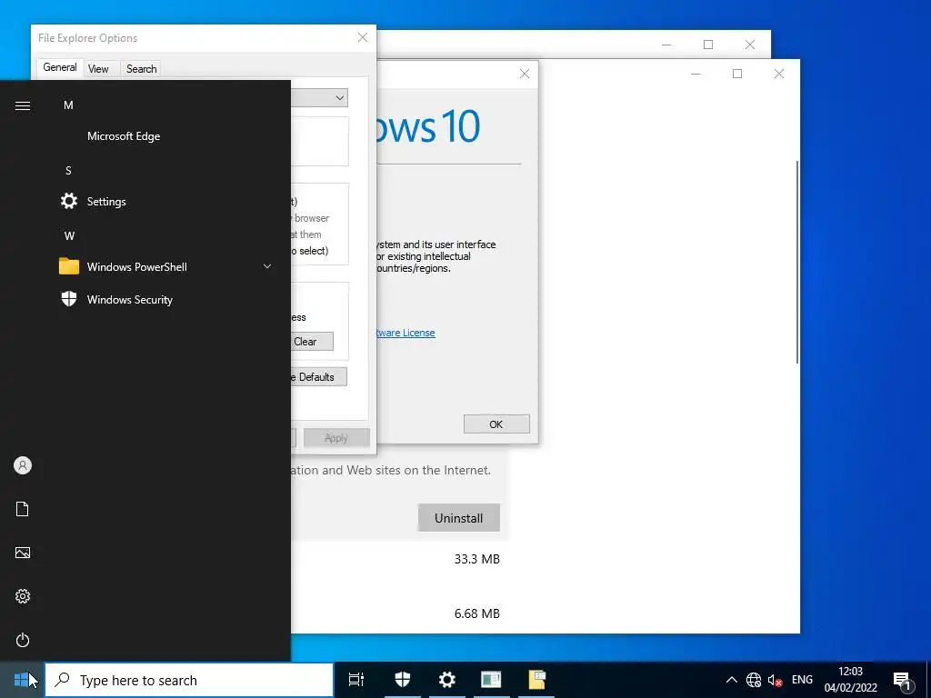
Task: Open Settings gear in Start sidebar
Action: coord(23,596)
